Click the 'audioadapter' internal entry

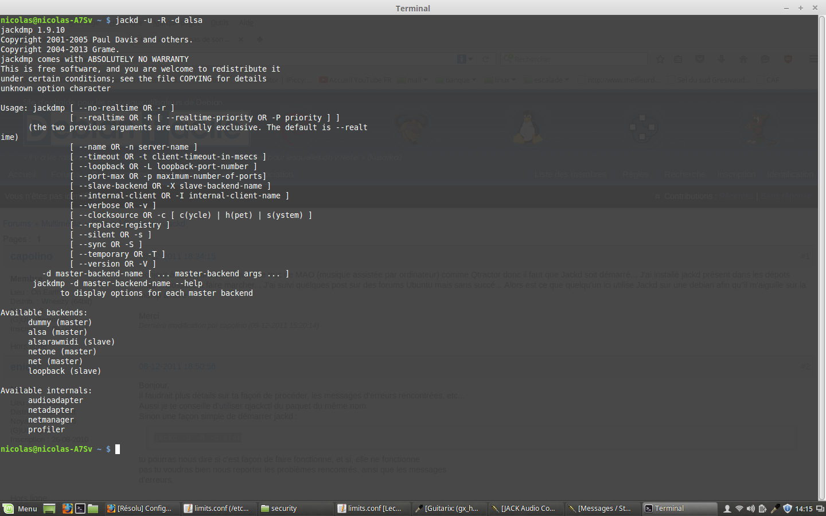(x=56, y=400)
